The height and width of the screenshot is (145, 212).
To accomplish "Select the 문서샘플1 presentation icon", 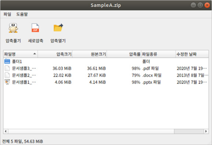I will tap(7, 82).
